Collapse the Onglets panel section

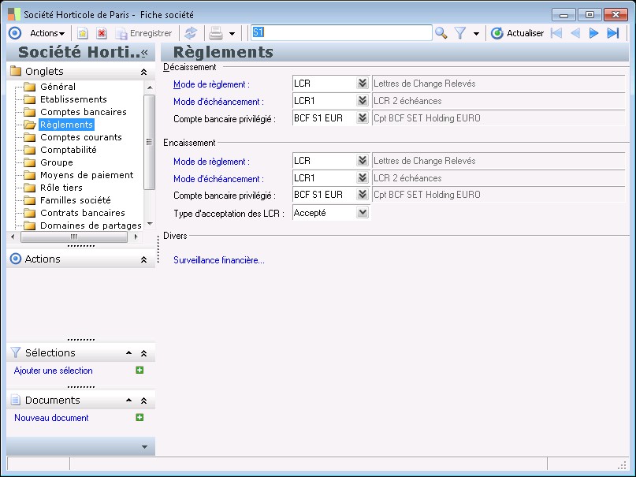(143, 72)
